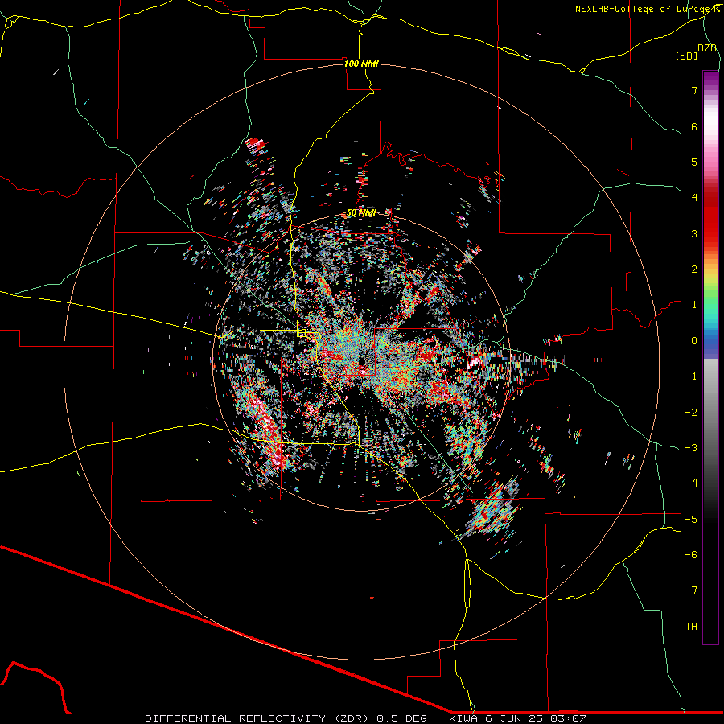This screenshot has height=724, width=724.
Task: Click the -4 dB scale value
Action: (691, 483)
